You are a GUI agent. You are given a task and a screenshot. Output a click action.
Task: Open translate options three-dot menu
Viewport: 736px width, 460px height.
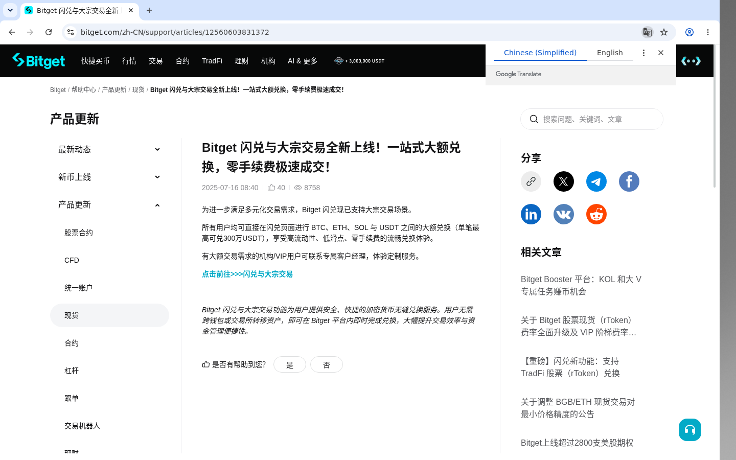click(643, 53)
